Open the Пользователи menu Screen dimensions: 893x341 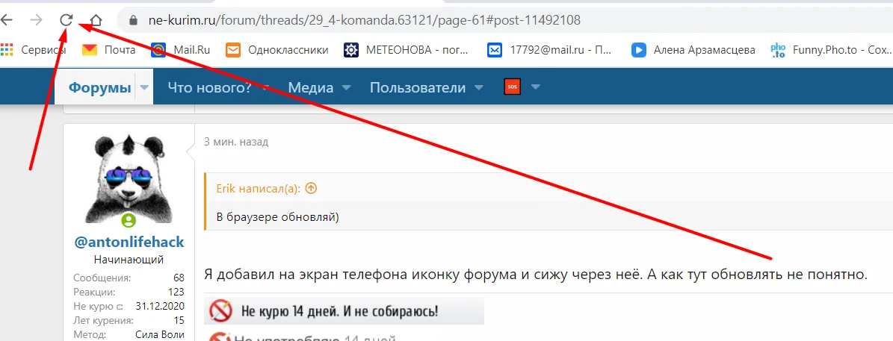pyautogui.click(x=418, y=88)
